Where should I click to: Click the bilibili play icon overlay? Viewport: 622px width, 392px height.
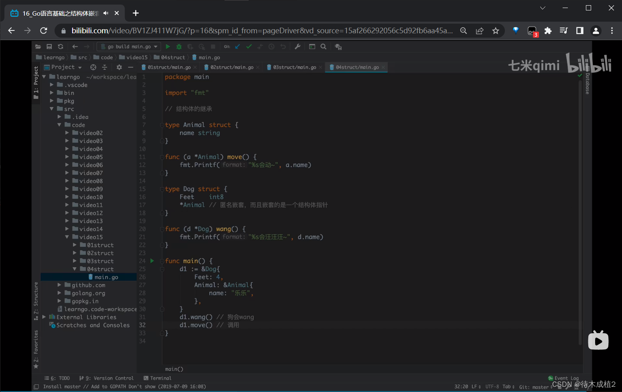pos(598,340)
